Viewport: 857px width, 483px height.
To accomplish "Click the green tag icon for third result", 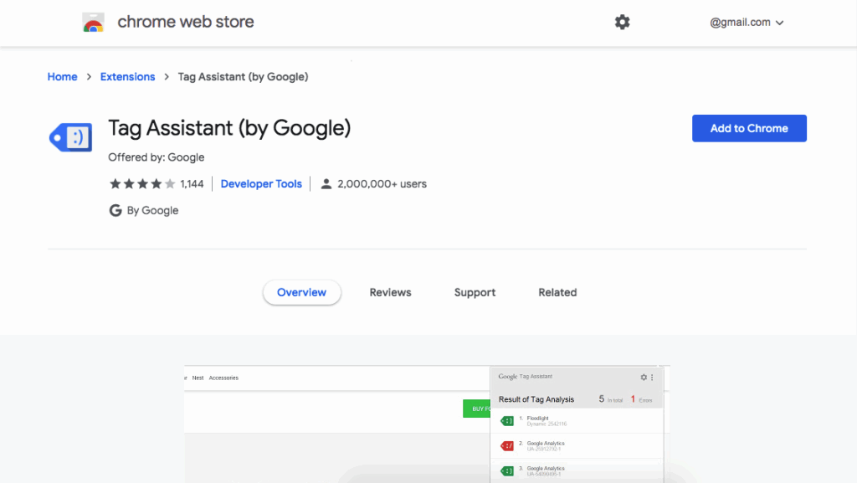I will pos(507,470).
